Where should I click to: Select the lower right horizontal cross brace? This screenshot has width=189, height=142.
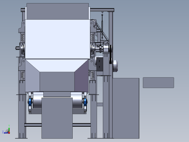click(x=82, y=125)
